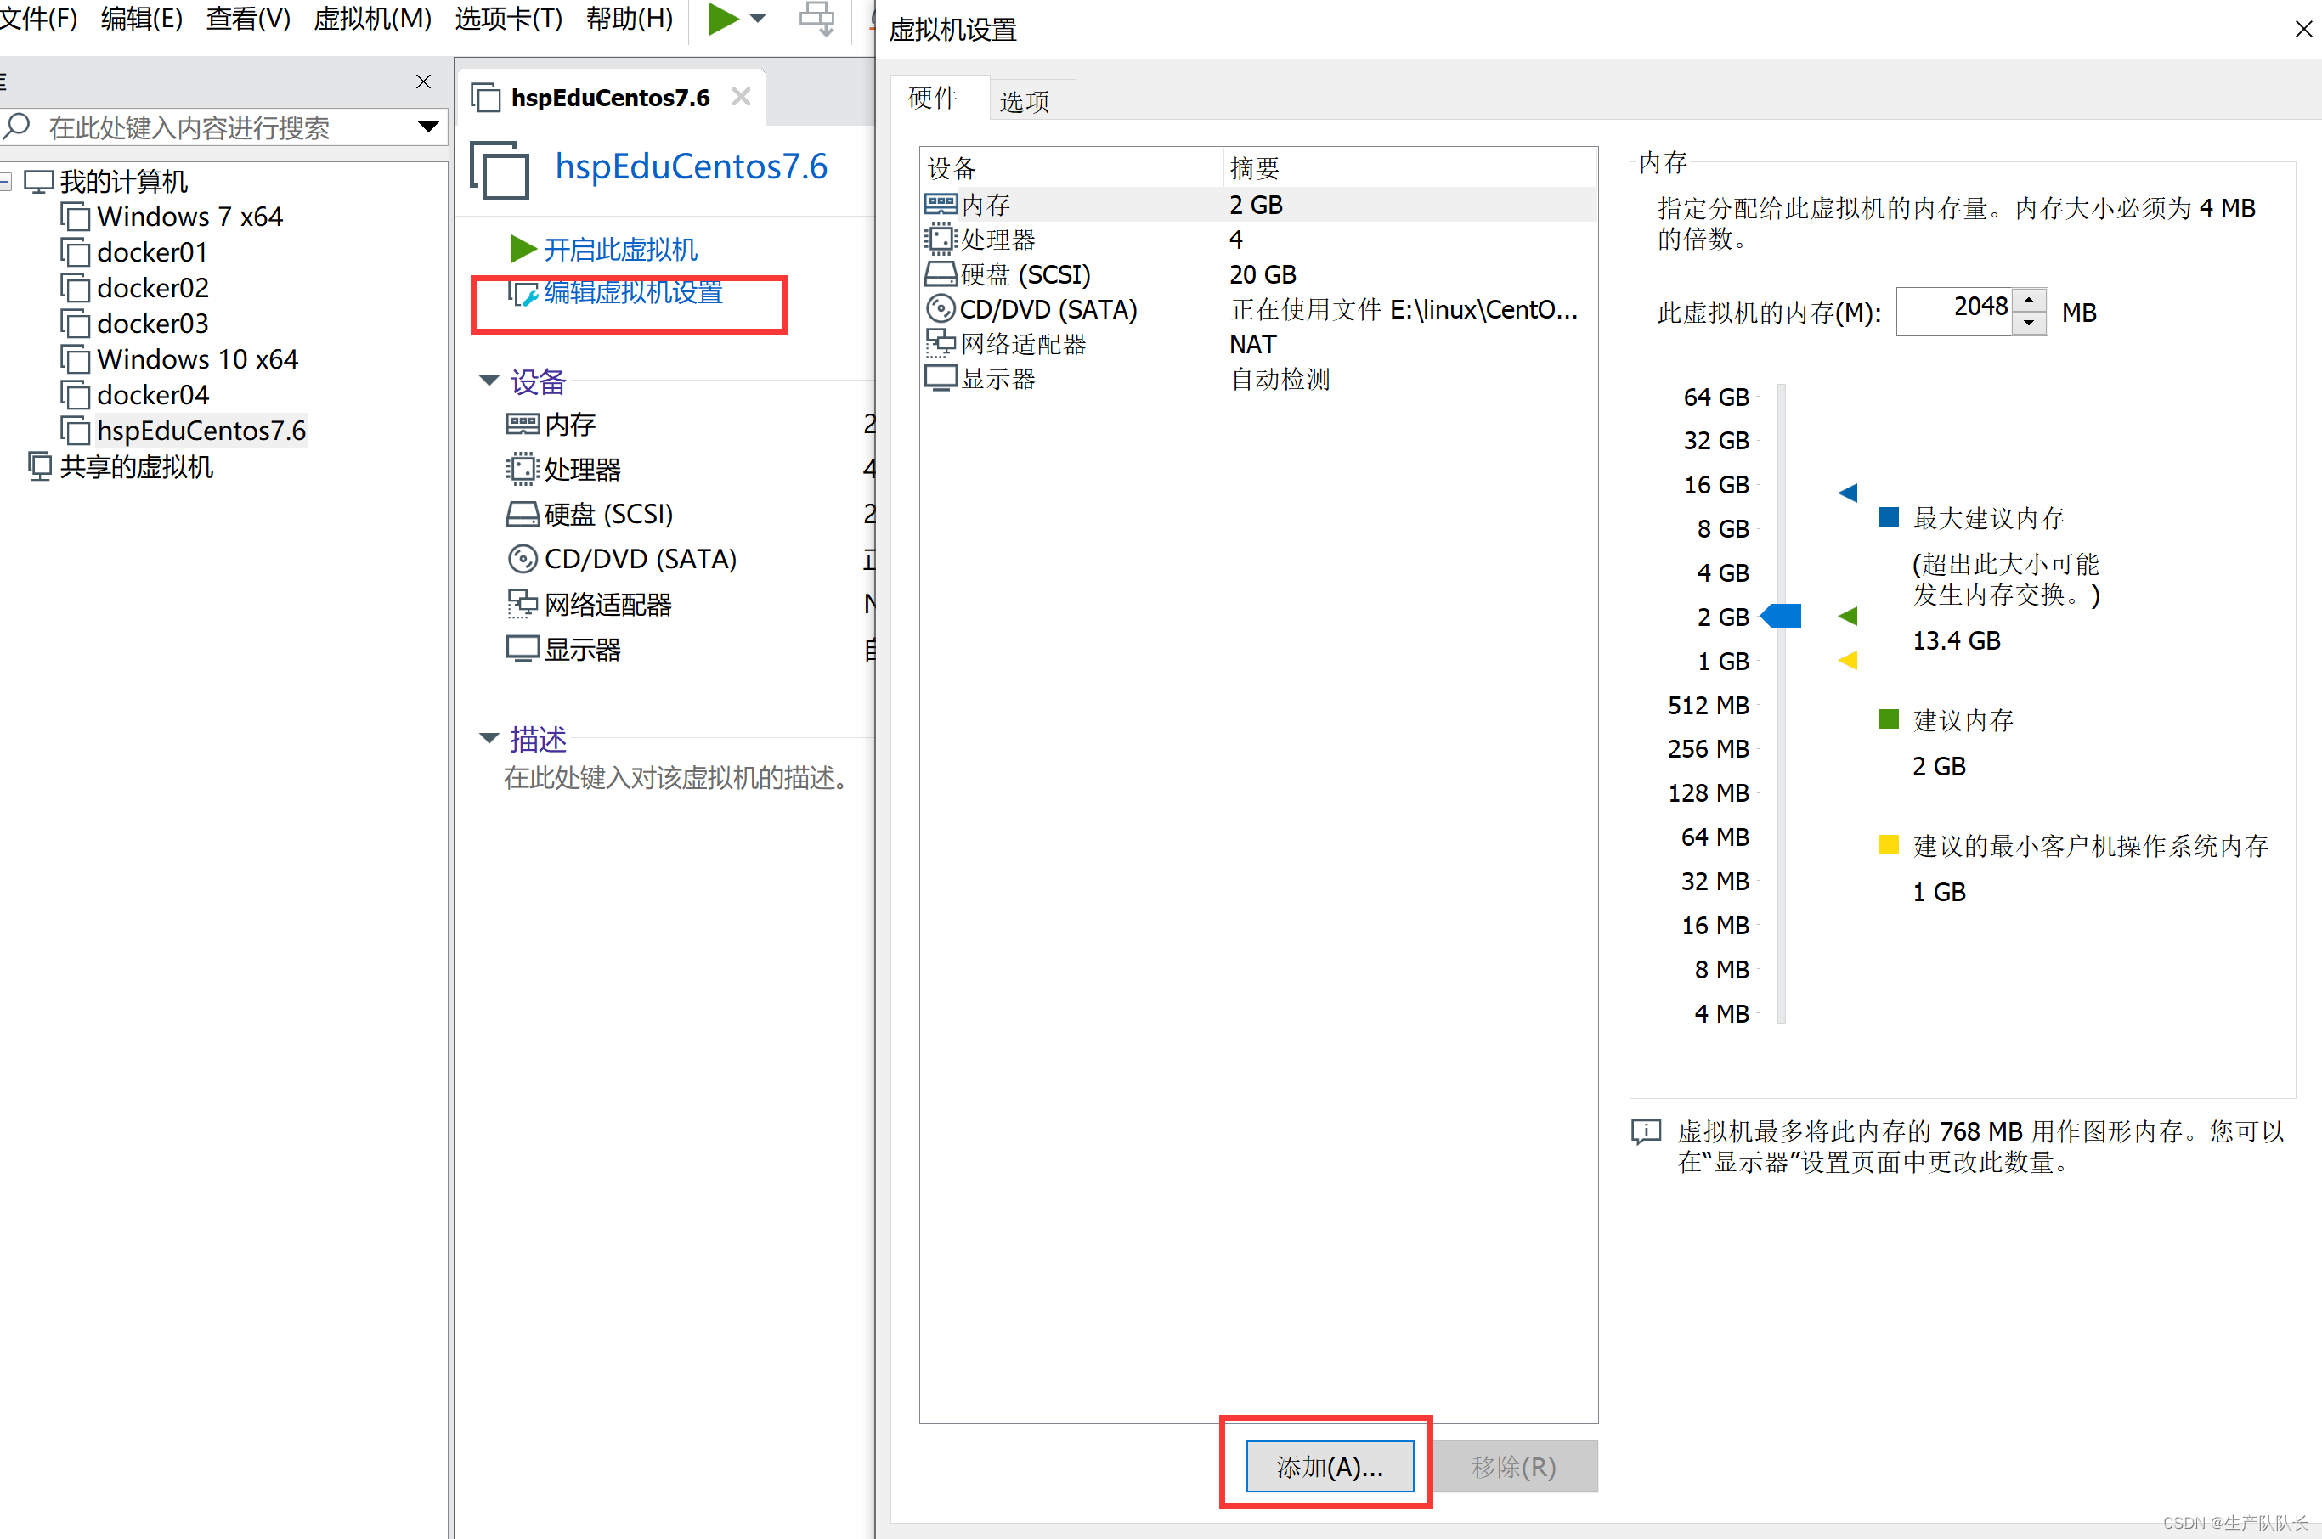Open the library search dropdown arrow
2322x1539 pixels.
[428, 127]
